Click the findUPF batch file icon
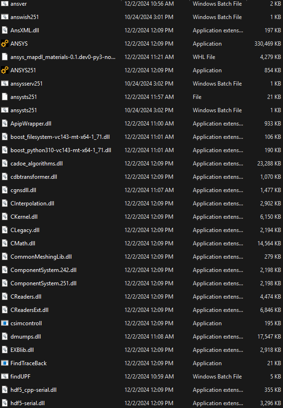The image size is (283, 408). [x=5, y=376]
